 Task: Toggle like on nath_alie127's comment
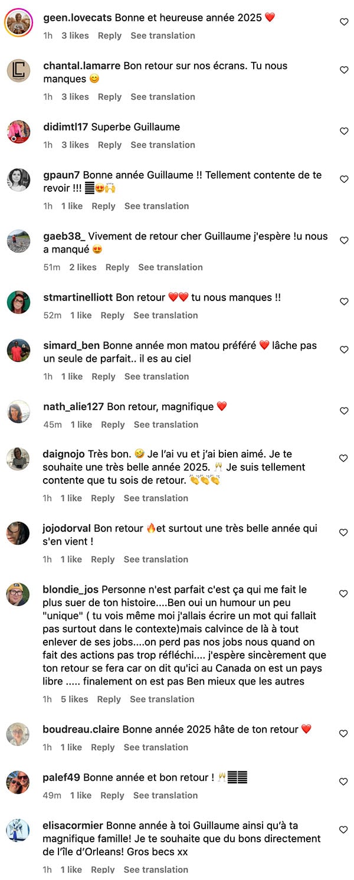click(x=344, y=411)
